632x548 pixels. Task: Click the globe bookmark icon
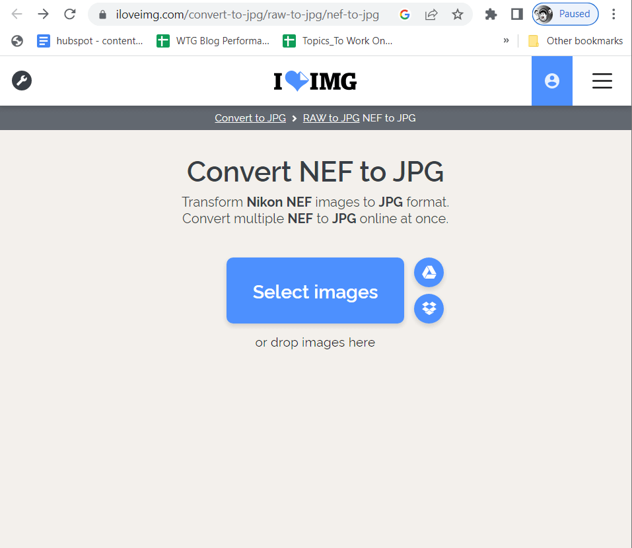[x=17, y=41]
